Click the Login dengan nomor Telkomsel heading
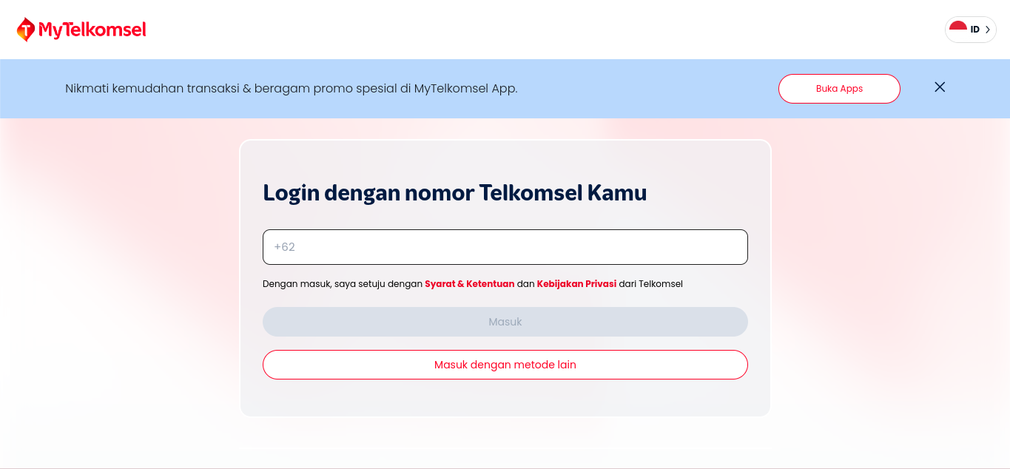The image size is (1010, 469). tap(454, 193)
